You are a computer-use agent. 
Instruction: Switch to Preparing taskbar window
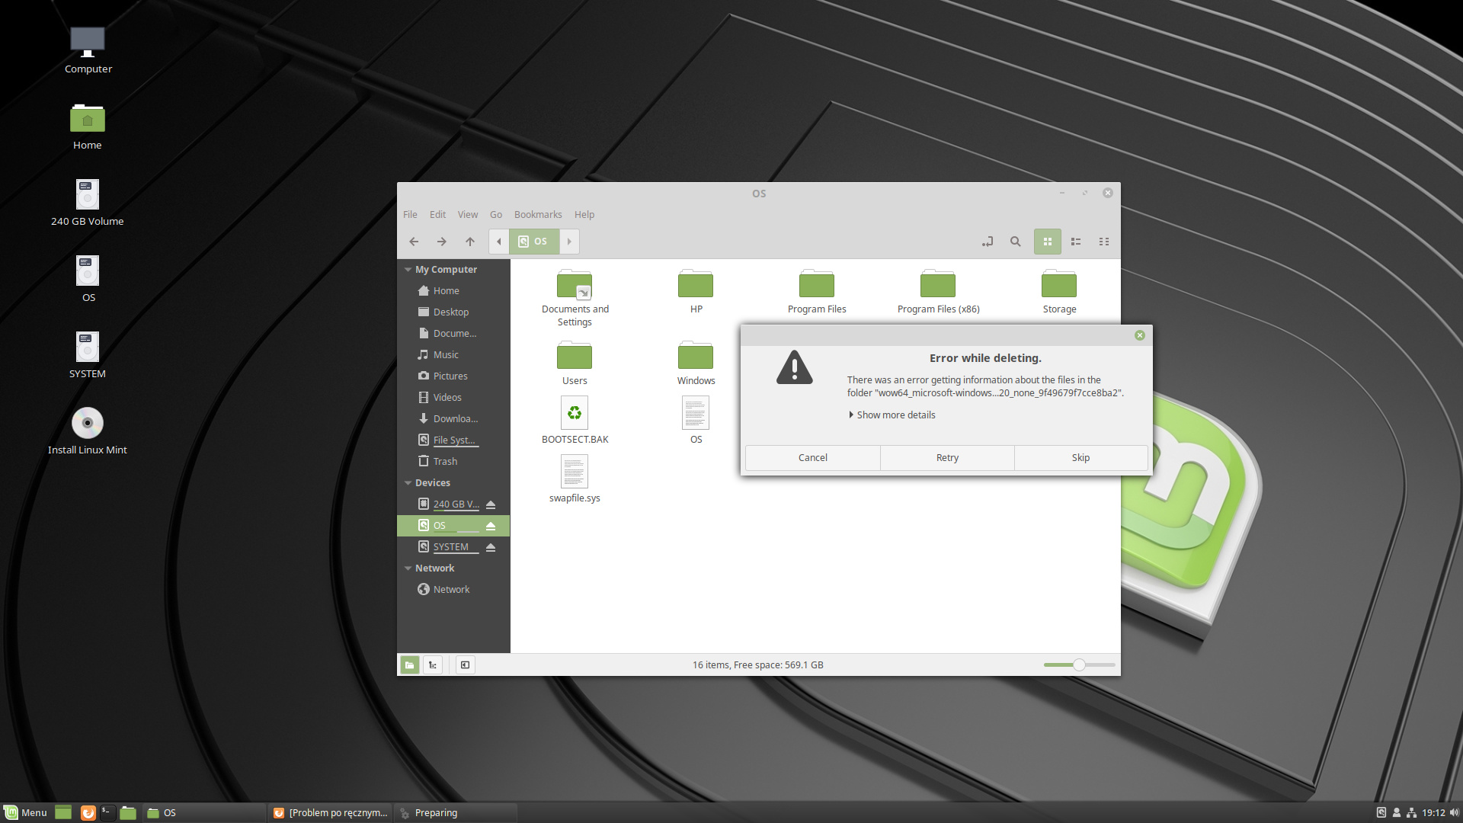tap(456, 813)
